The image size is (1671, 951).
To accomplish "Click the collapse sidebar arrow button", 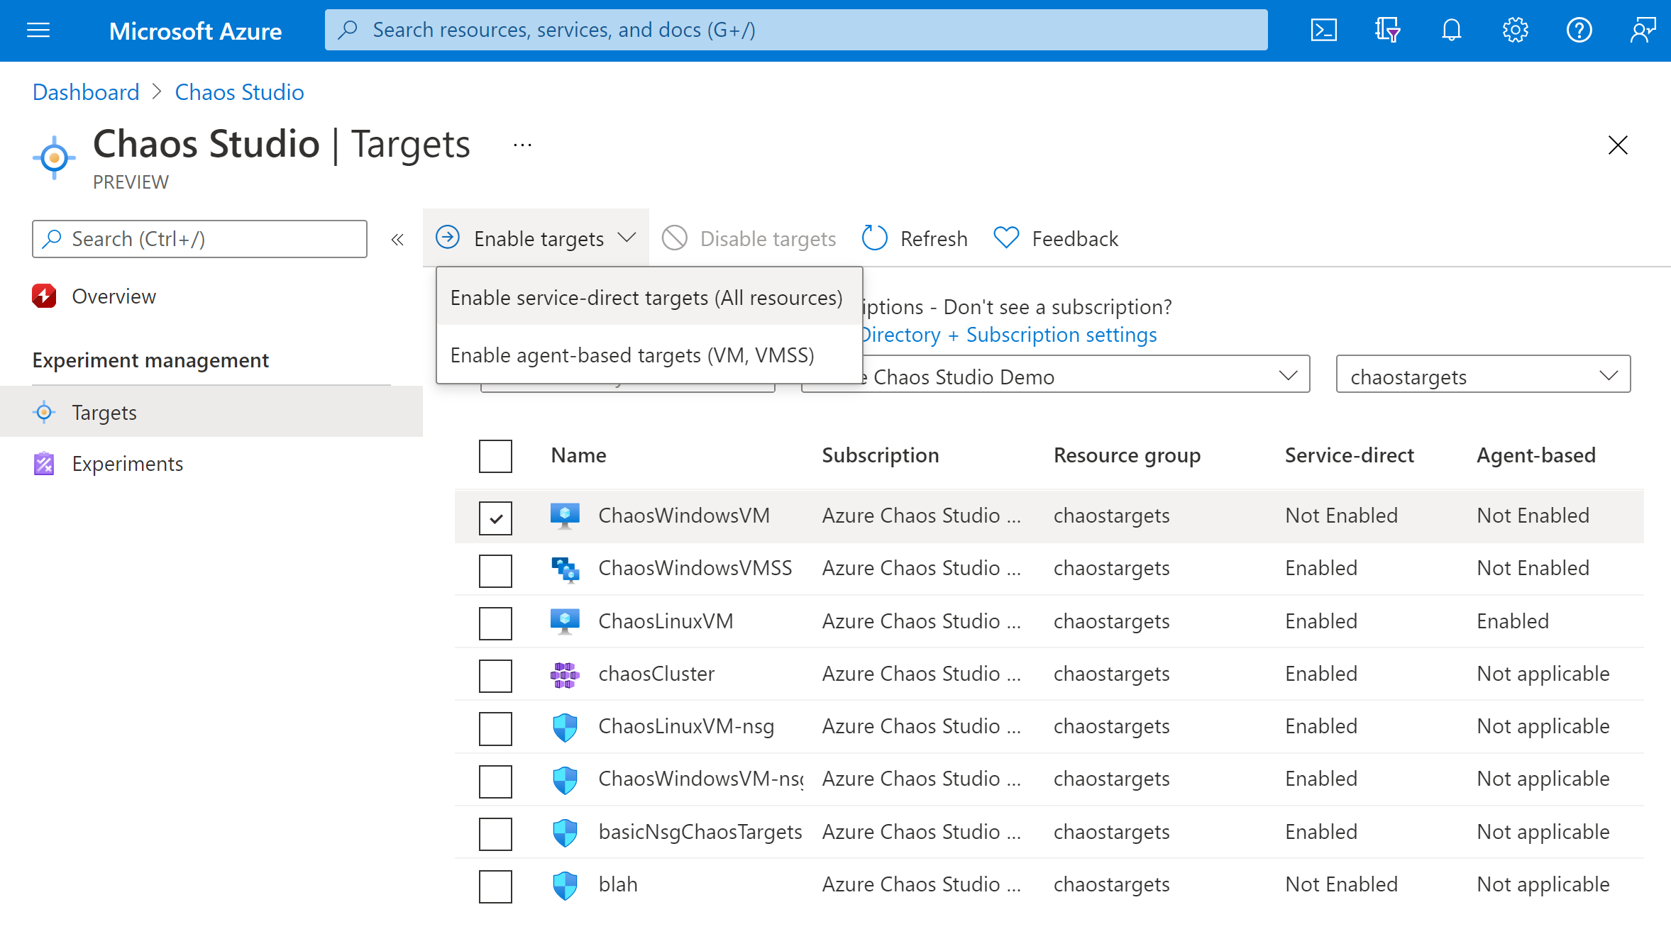I will click(x=397, y=240).
